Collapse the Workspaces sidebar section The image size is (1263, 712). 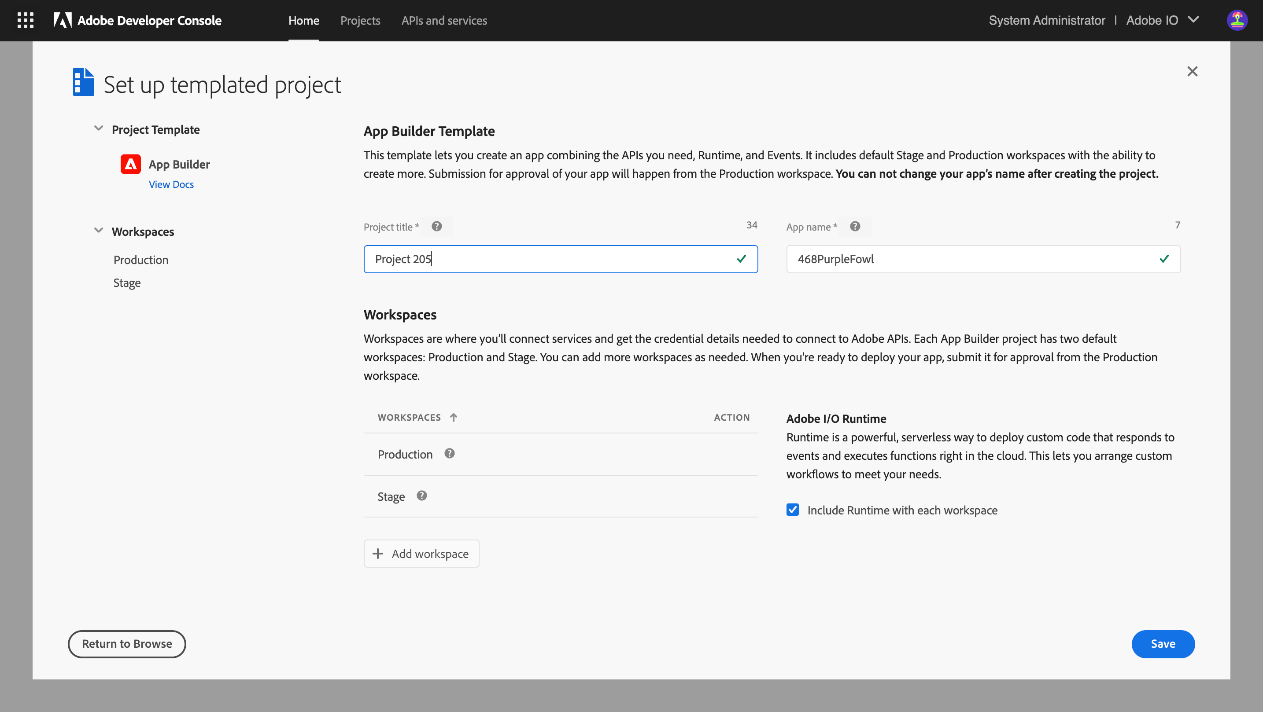coord(99,231)
